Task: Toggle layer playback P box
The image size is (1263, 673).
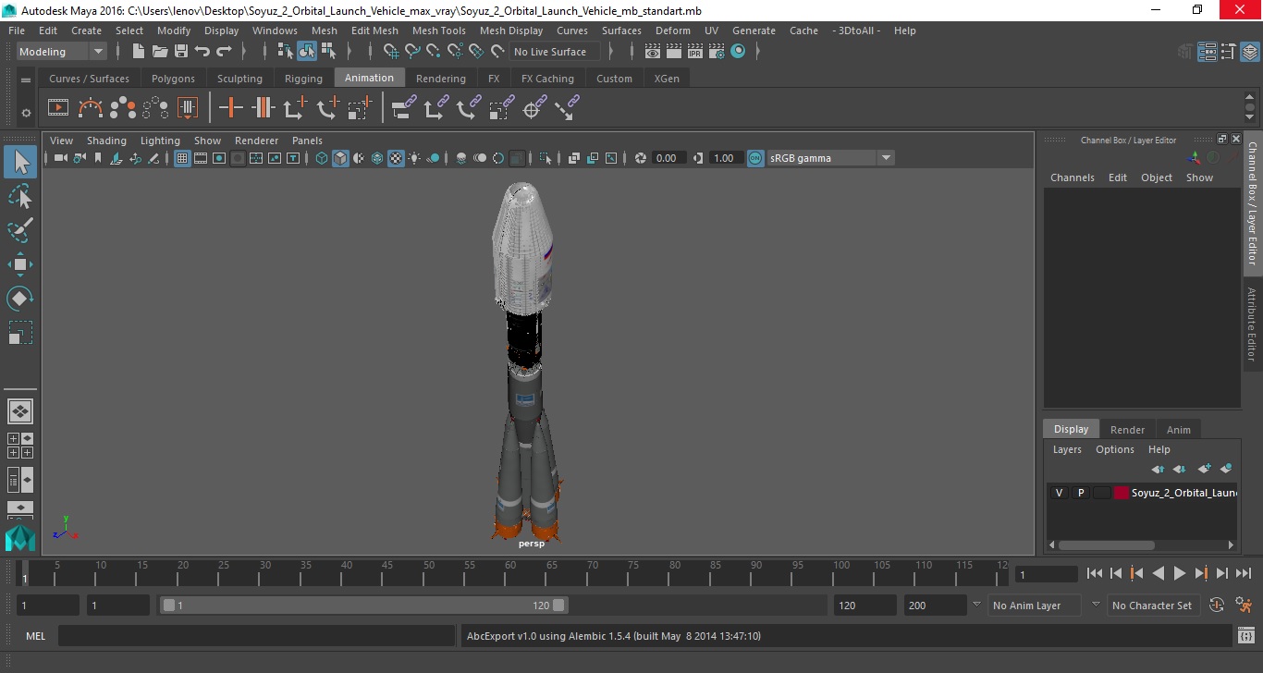Action: pos(1080,493)
